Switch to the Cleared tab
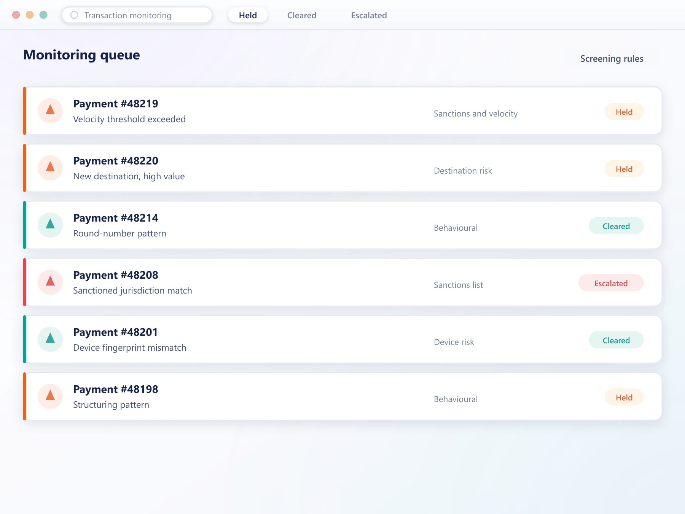This screenshot has height=514, width=685. (302, 15)
